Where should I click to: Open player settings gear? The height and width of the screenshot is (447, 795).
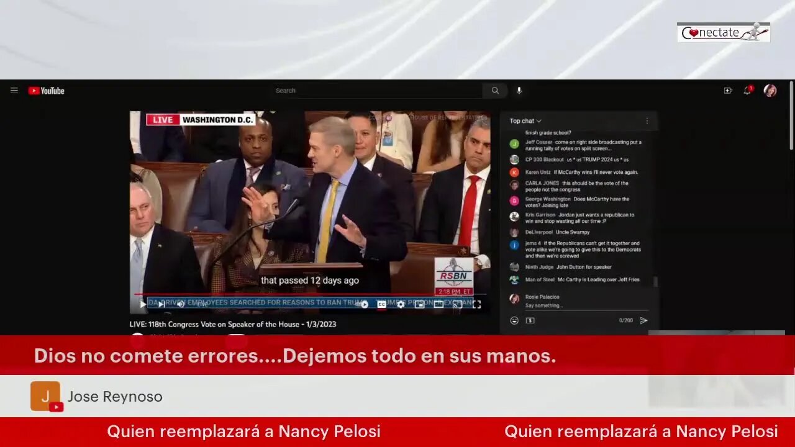(x=401, y=304)
